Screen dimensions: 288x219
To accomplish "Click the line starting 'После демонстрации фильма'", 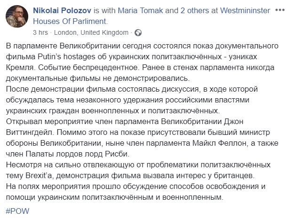I will [x=132, y=89].
